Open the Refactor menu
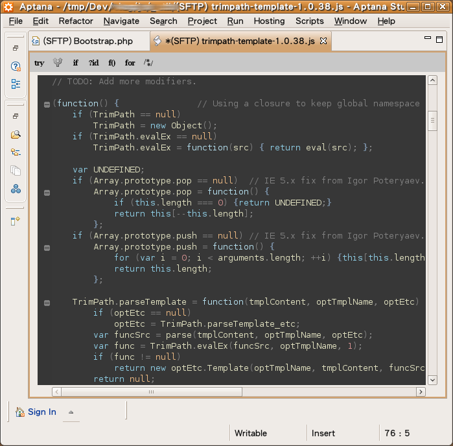Image resolution: width=453 pixels, height=446 pixels. coord(76,21)
